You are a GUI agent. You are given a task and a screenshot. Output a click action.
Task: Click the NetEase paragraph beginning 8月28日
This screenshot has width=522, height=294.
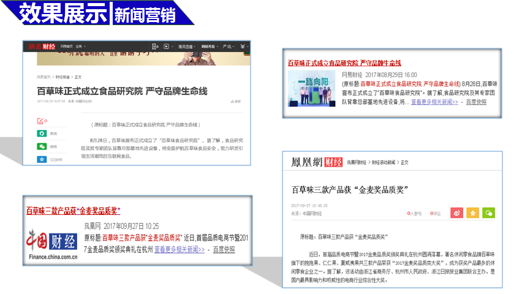(x=162, y=148)
